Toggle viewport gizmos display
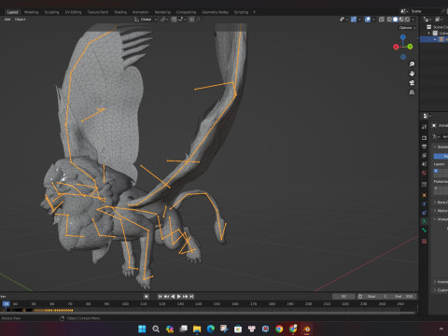448x336 pixels. [x=354, y=20]
